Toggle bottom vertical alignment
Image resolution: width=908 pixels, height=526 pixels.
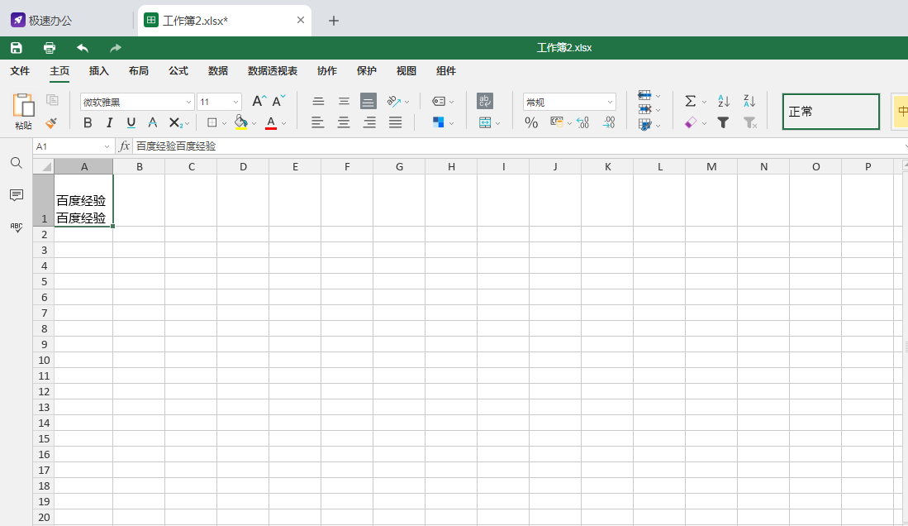[368, 101]
